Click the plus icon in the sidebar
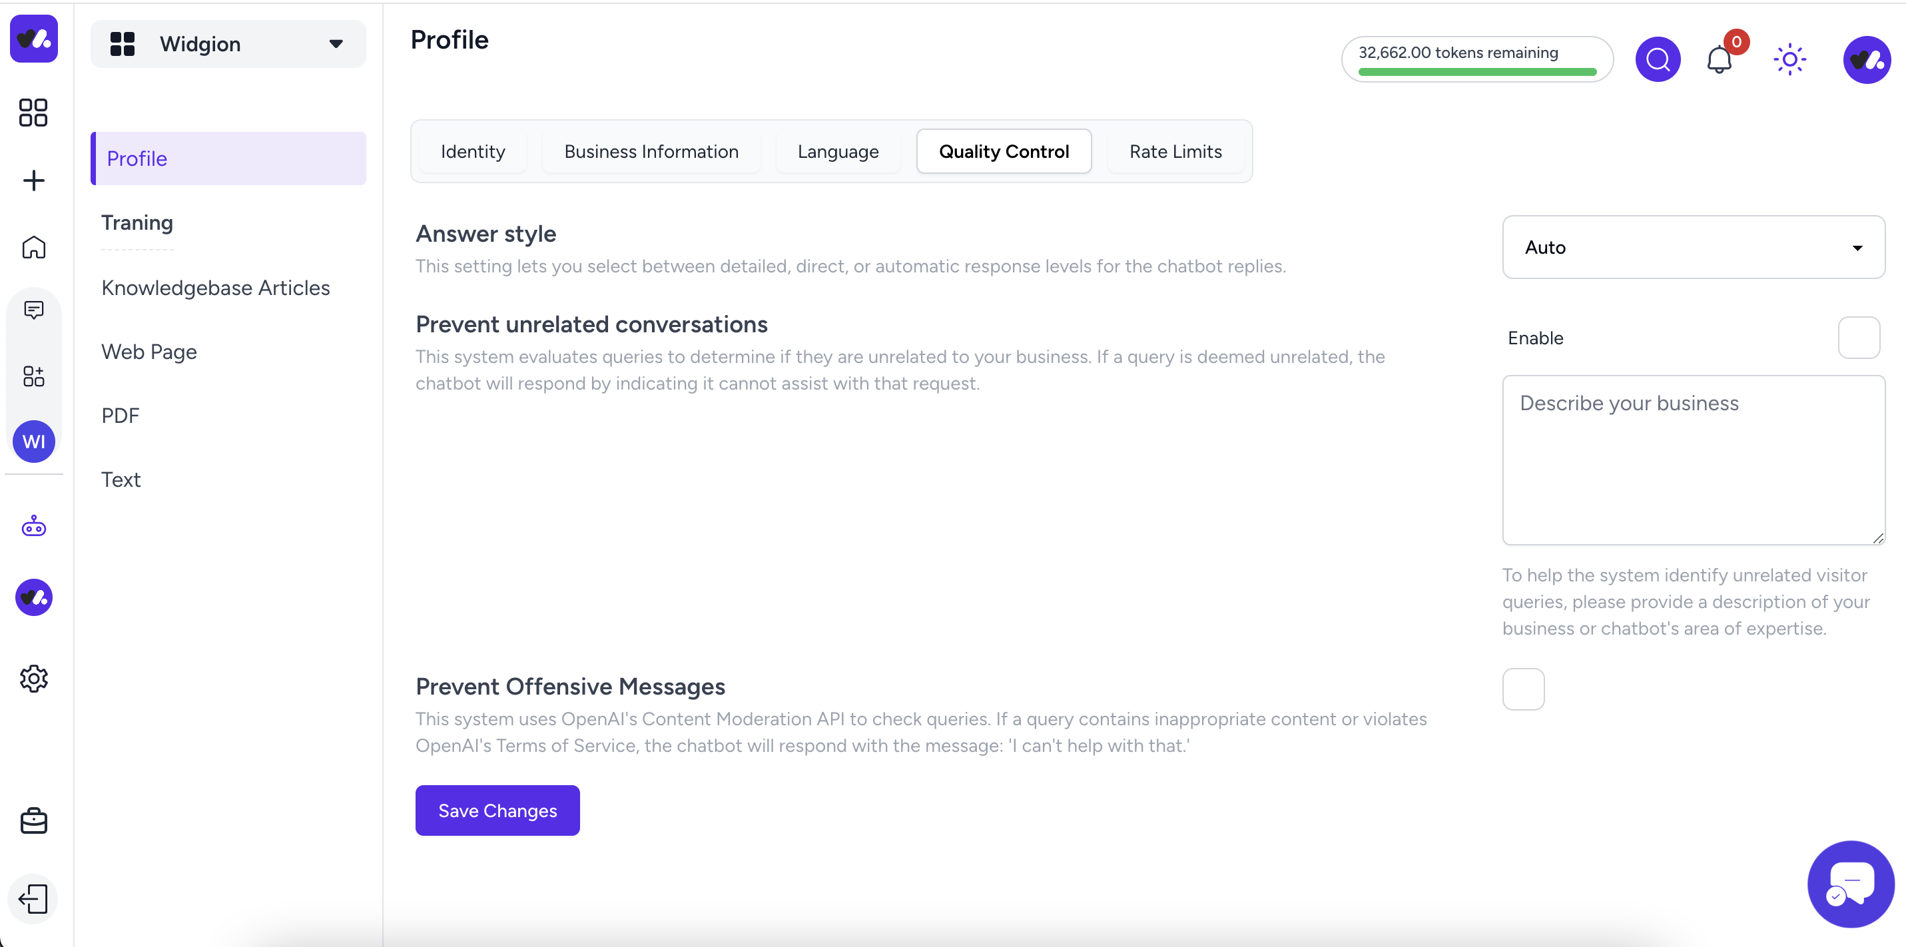1906x947 pixels. click(x=33, y=180)
